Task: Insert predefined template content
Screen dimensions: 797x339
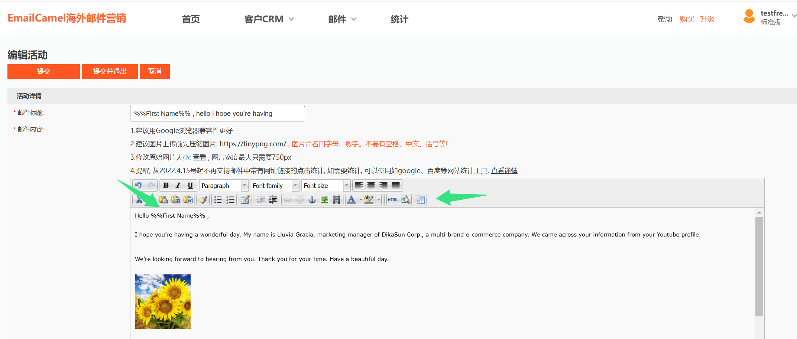Action: pos(420,200)
